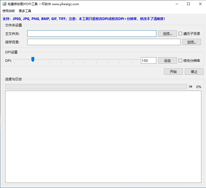Image resolution: width=206 pixels, height=188 pixels.
Task: Click the progress bar
Action: (x=96, y=87)
